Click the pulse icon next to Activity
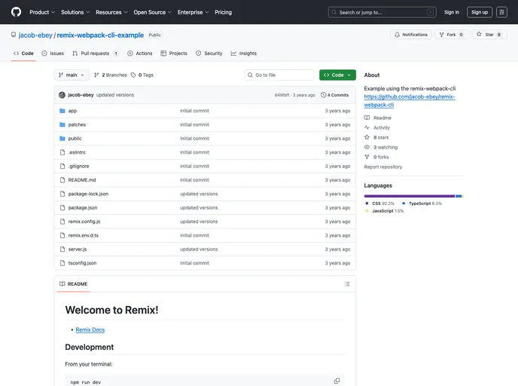518x386 pixels. pyautogui.click(x=367, y=127)
